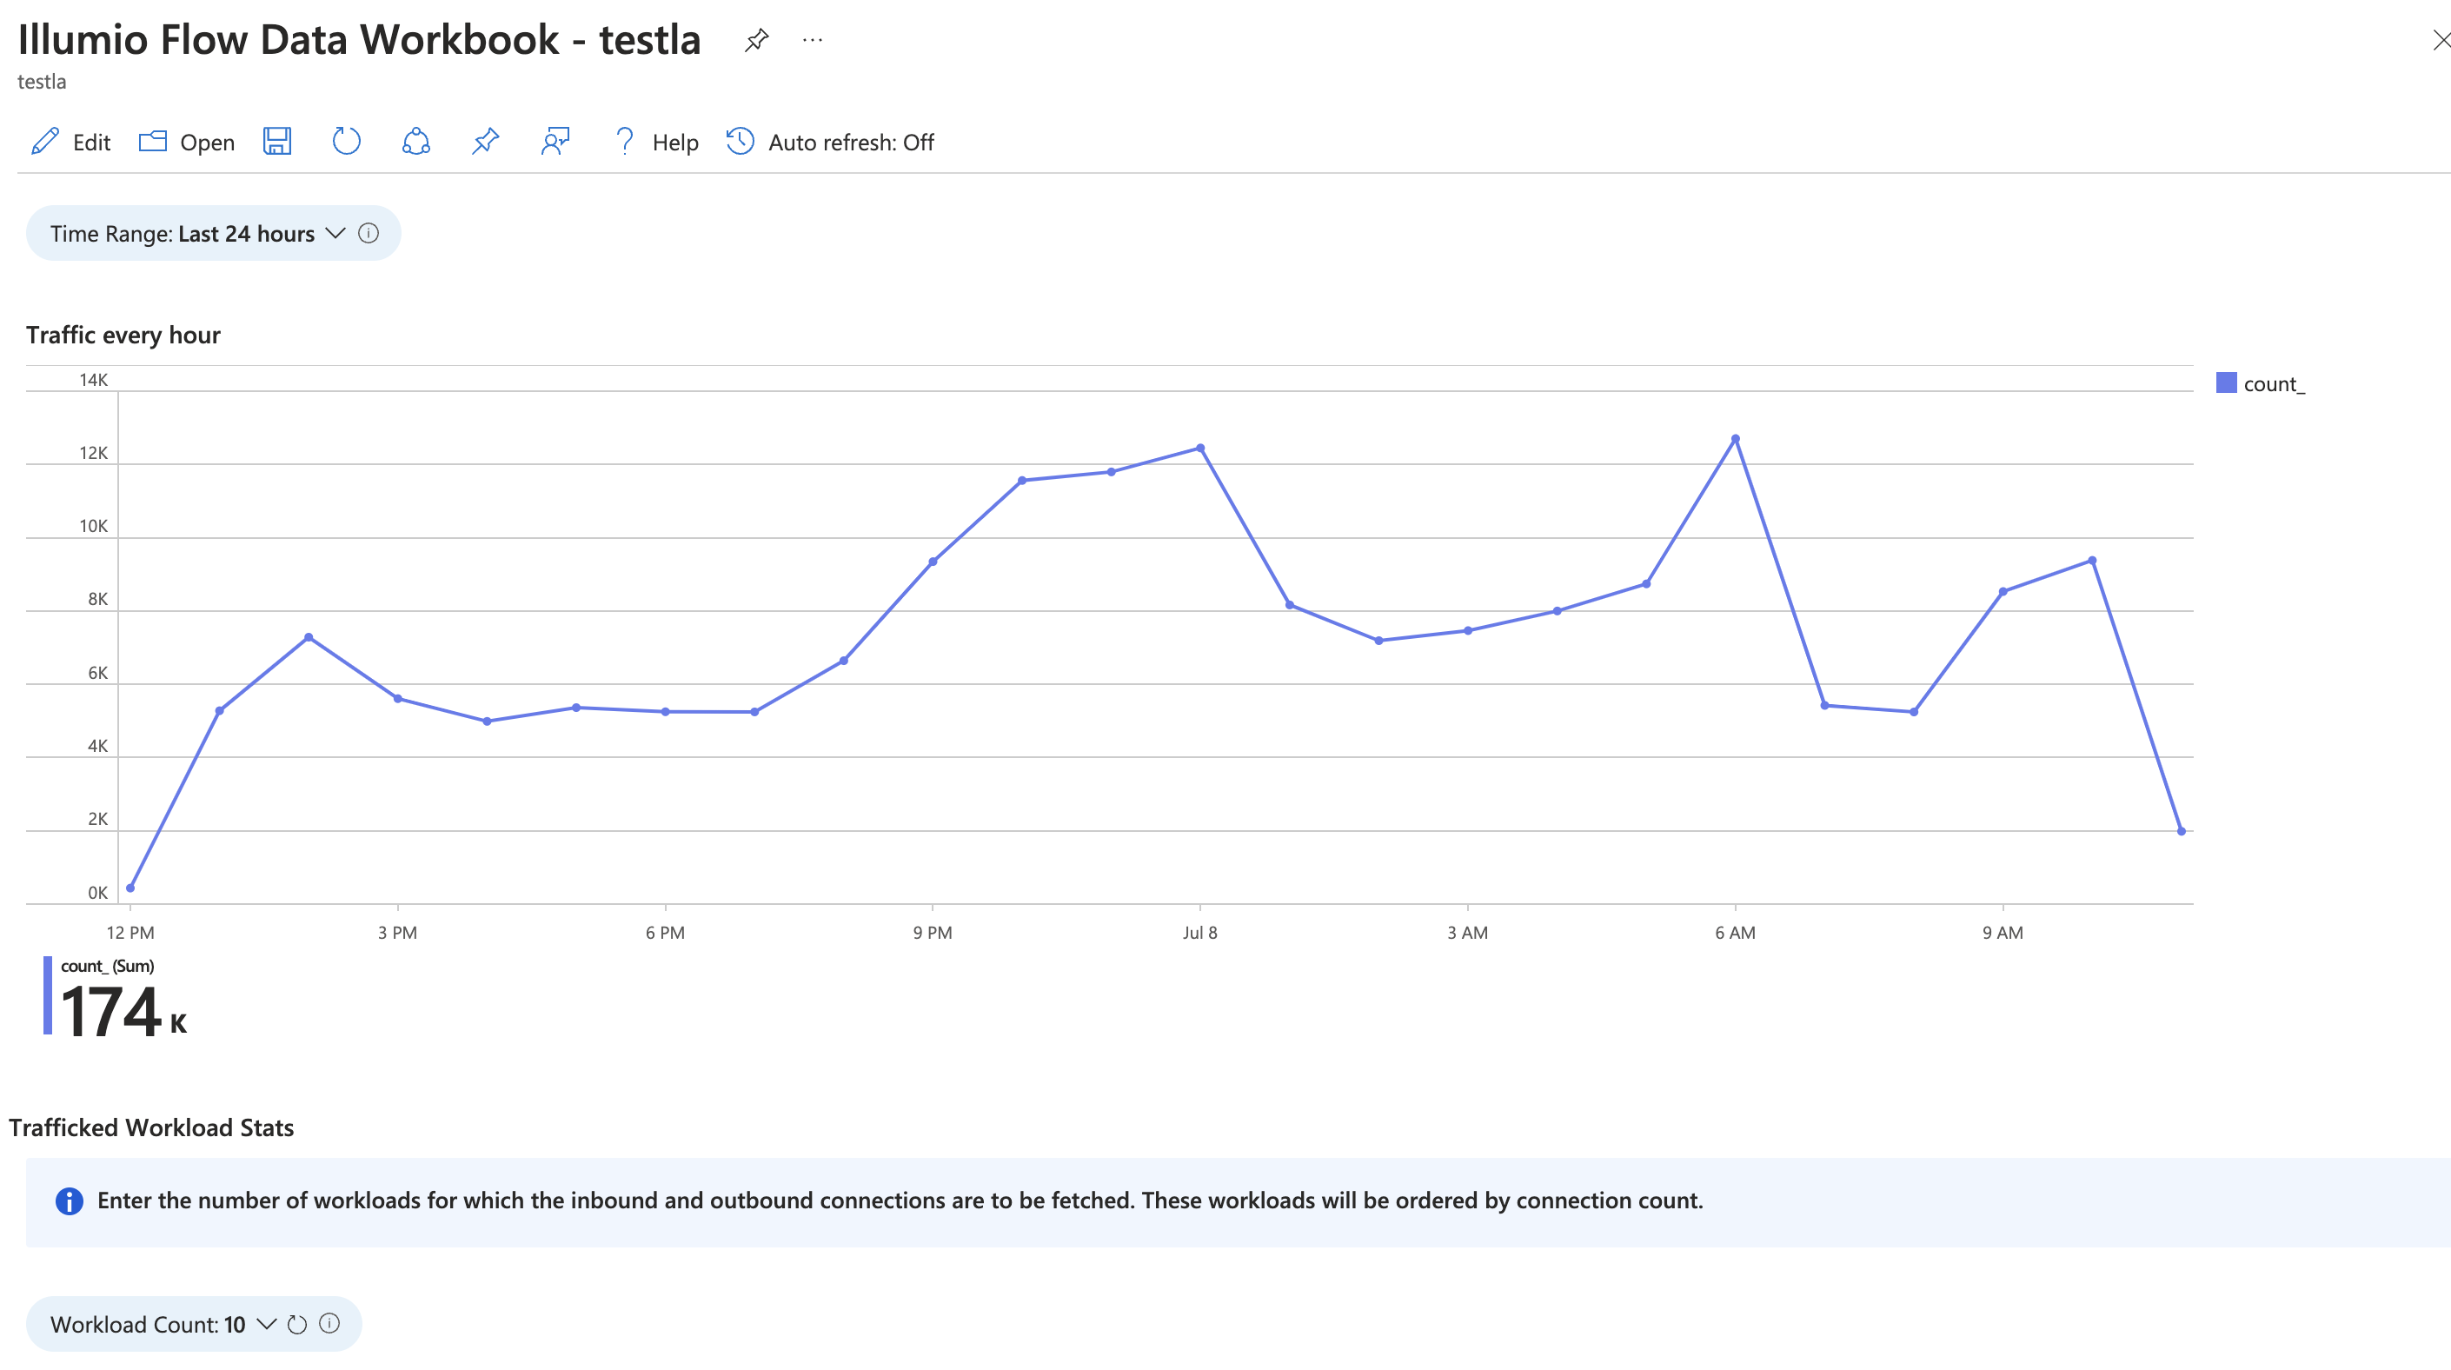
Task: Click the count_ legend label
Action: click(x=2274, y=383)
